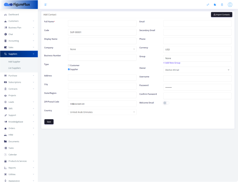Check the Customer type checkbox

(69, 65)
